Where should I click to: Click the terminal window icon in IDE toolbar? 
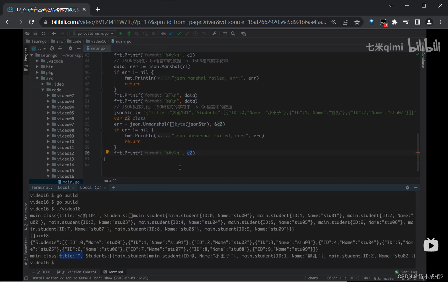pos(225,34)
